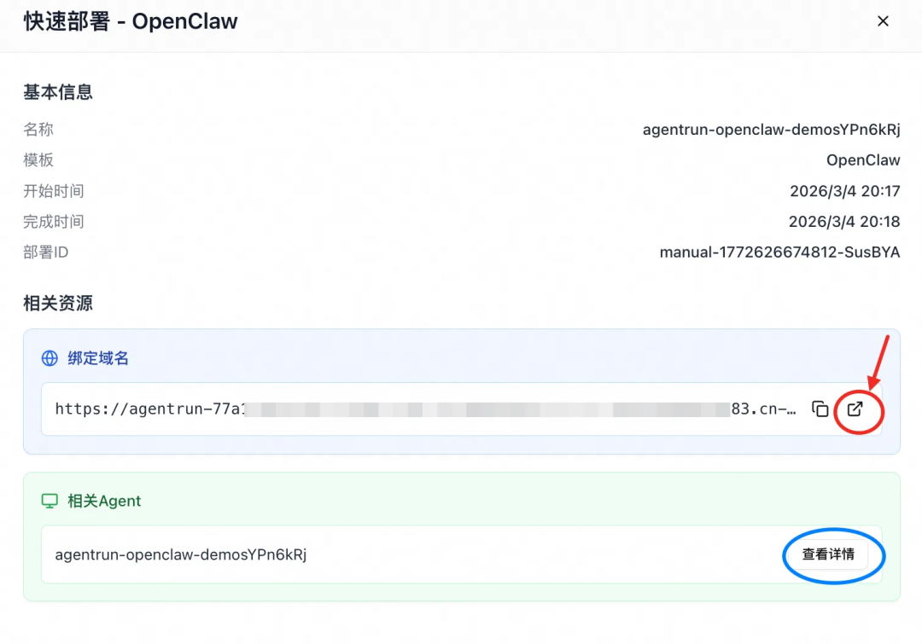Click the completion time 2026/3/4 20:18
The width and height of the screenshot is (922, 644).
845,221
